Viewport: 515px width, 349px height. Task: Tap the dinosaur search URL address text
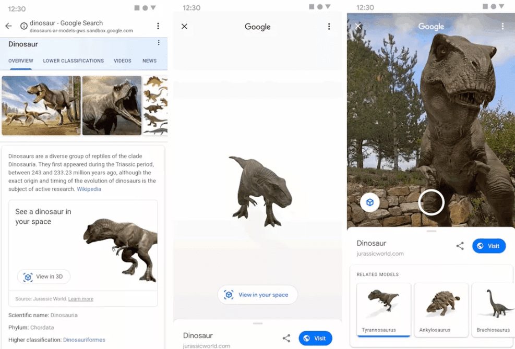tap(81, 31)
